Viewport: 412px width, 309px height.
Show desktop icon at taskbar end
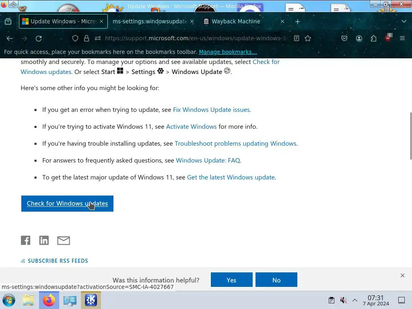point(402,300)
